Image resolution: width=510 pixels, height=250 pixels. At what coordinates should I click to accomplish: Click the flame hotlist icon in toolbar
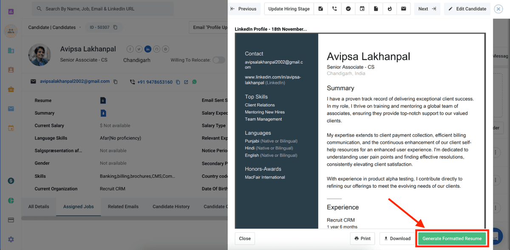point(390,9)
